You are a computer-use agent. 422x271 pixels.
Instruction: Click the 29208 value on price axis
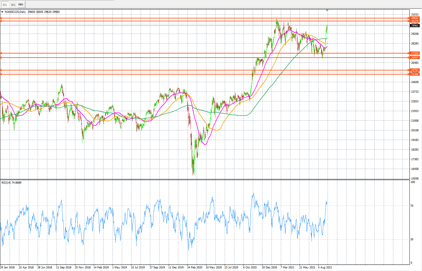415,34
